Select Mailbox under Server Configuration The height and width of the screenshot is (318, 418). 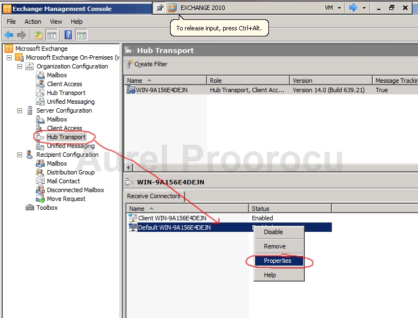57,119
